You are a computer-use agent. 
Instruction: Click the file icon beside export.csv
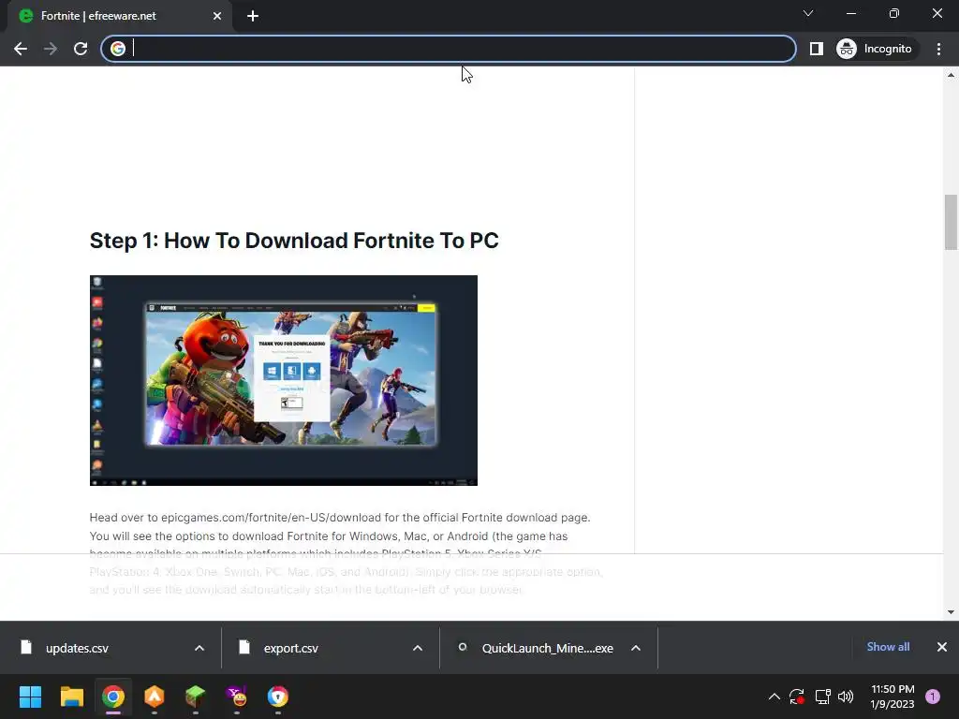tap(244, 647)
